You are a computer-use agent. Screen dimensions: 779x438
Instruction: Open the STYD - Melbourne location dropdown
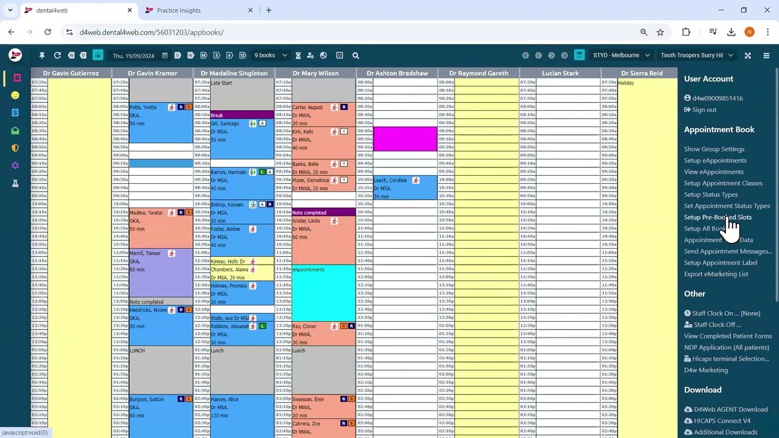tap(621, 55)
